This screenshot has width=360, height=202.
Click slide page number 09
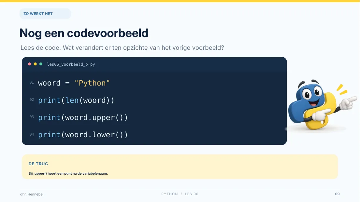(x=337, y=194)
